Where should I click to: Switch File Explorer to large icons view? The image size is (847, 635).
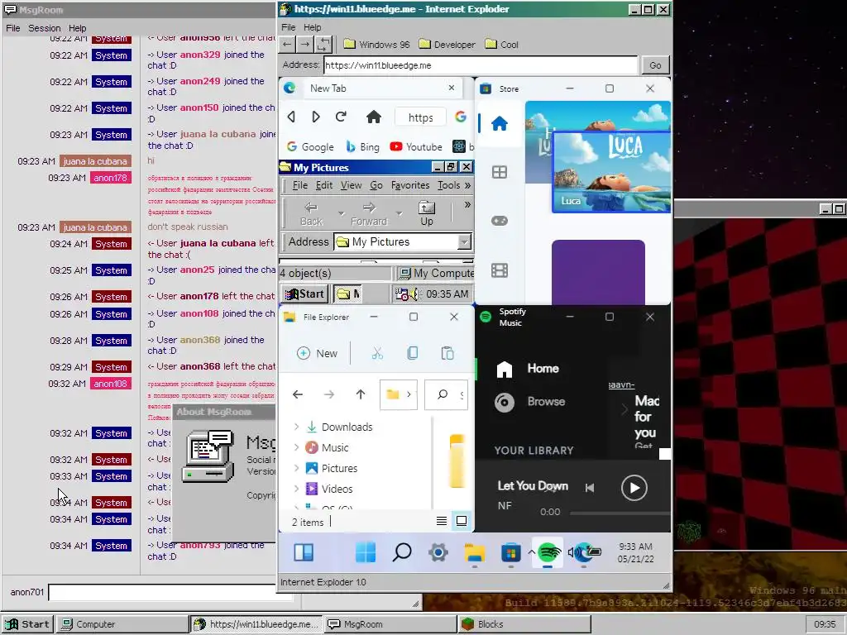462,521
